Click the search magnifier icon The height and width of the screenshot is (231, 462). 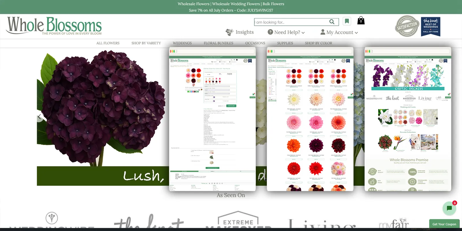(x=332, y=22)
